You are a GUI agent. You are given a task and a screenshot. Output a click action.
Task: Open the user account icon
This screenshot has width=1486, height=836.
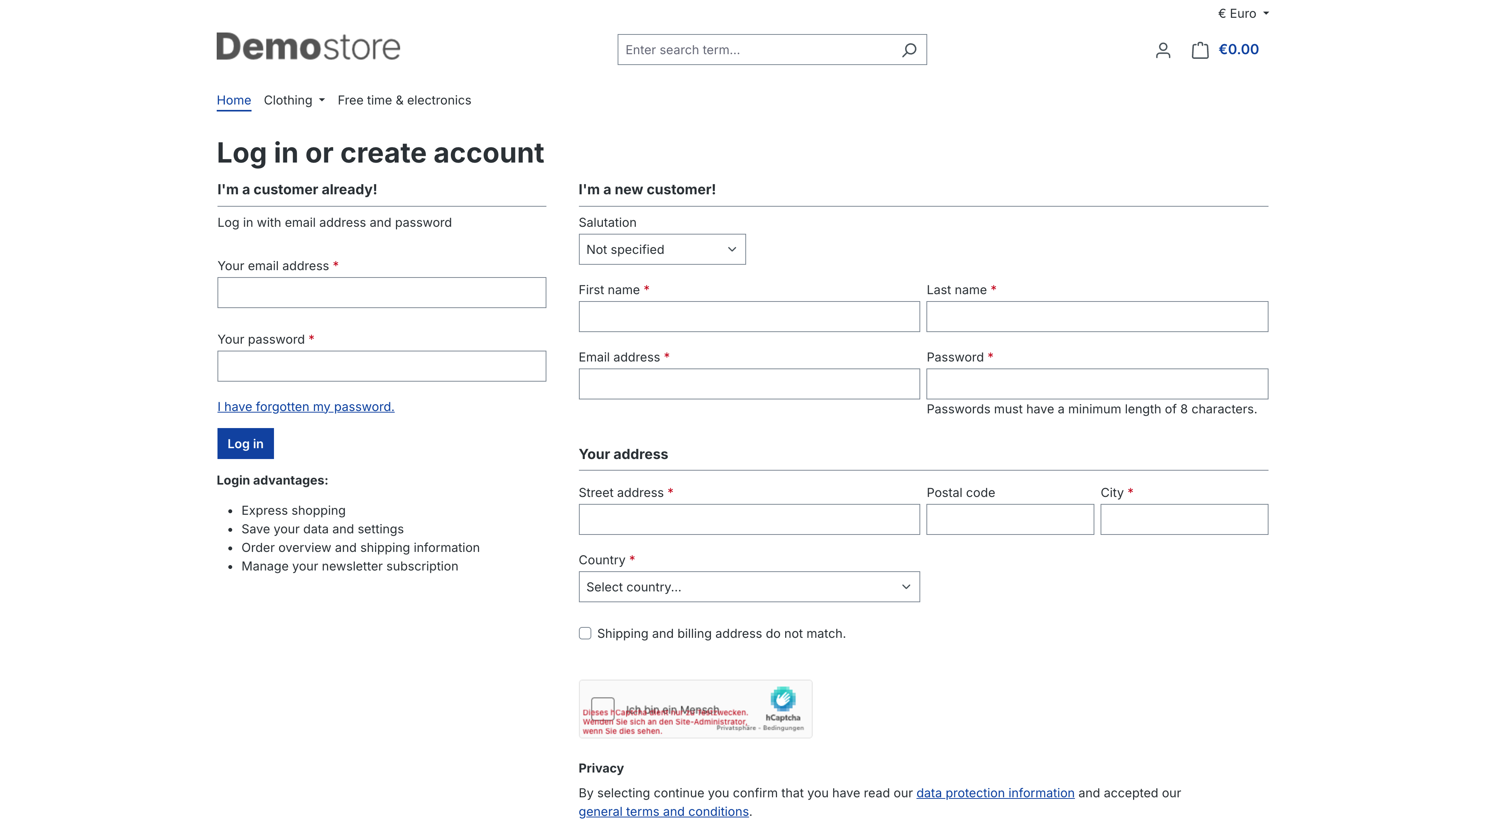pyautogui.click(x=1163, y=50)
